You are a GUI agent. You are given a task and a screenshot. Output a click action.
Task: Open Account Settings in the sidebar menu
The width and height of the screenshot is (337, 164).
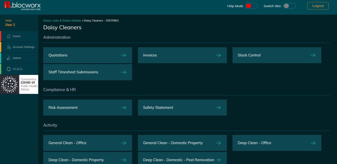click(19, 47)
